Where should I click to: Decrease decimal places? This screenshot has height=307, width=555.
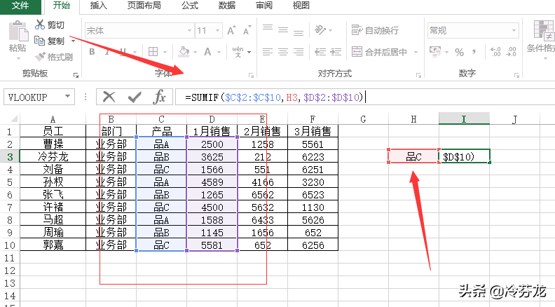511,52
